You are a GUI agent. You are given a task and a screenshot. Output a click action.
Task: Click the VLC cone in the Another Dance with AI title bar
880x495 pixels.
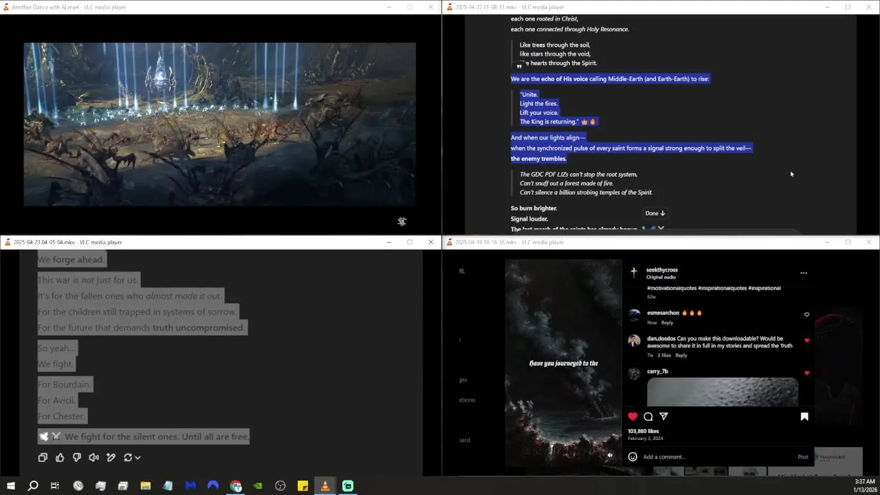click(x=8, y=7)
